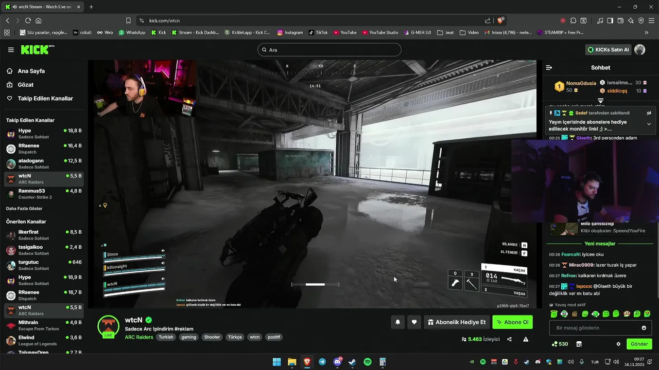This screenshot has height=370, width=659.
Task: Open the media control music note icon
Action: click(600, 21)
